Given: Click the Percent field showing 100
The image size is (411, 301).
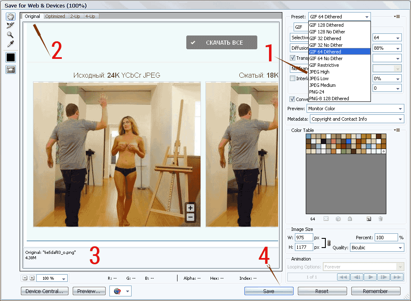Looking at the screenshot, I should coord(386,238).
